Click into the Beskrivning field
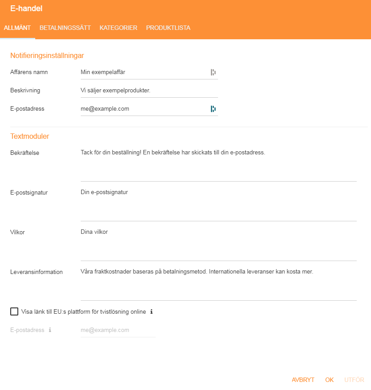The height and width of the screenshot is (390, 371). [x=149, y=91]
